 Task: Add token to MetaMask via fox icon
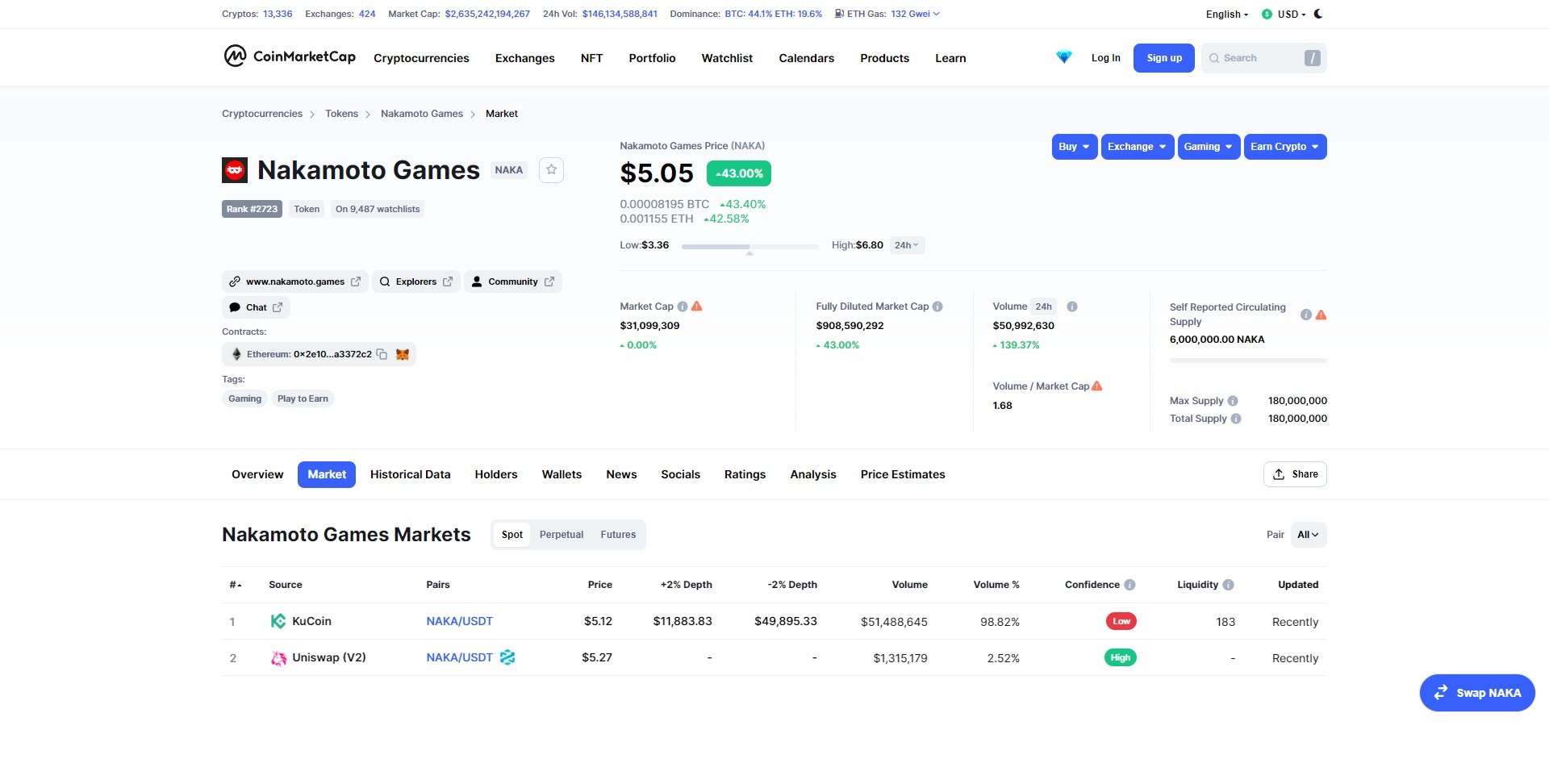coord(401,354)
